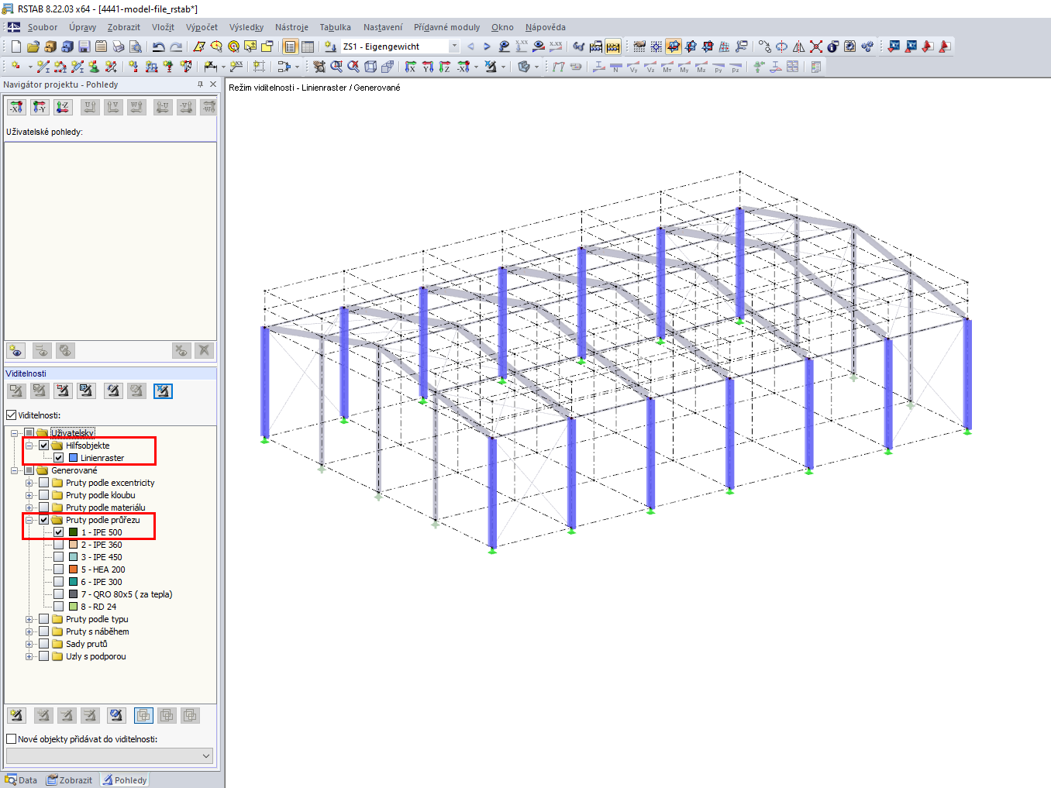Create a new model with the blank page icon

click(16, 46)
